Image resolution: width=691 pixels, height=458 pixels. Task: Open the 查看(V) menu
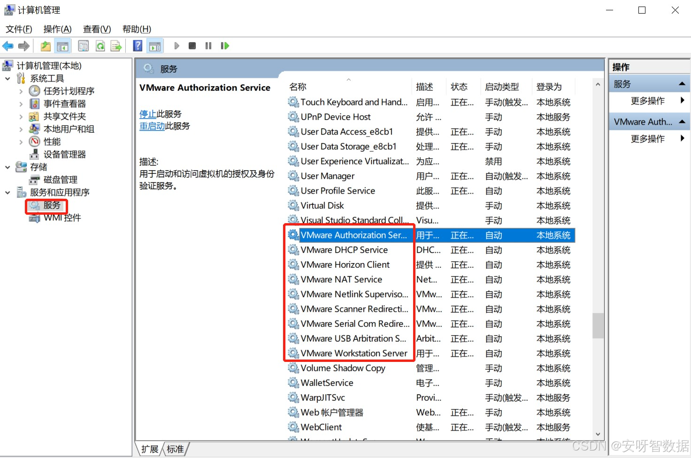[x=97, y=29]
